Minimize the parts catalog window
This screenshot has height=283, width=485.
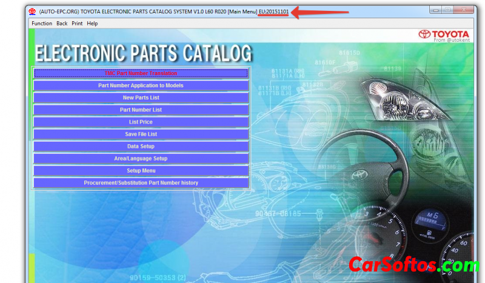(436, 10)
